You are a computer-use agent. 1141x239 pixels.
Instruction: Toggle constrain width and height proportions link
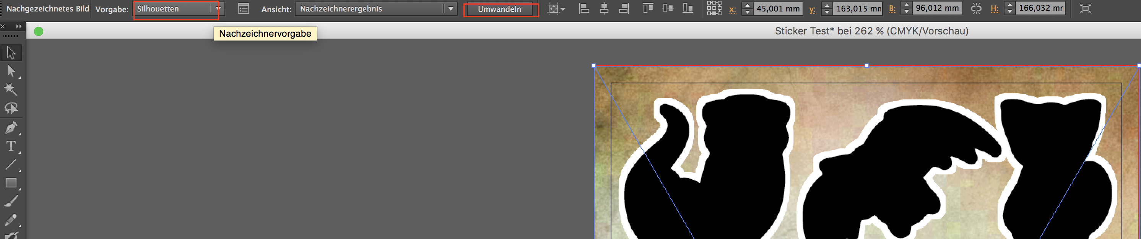[976, 8]
